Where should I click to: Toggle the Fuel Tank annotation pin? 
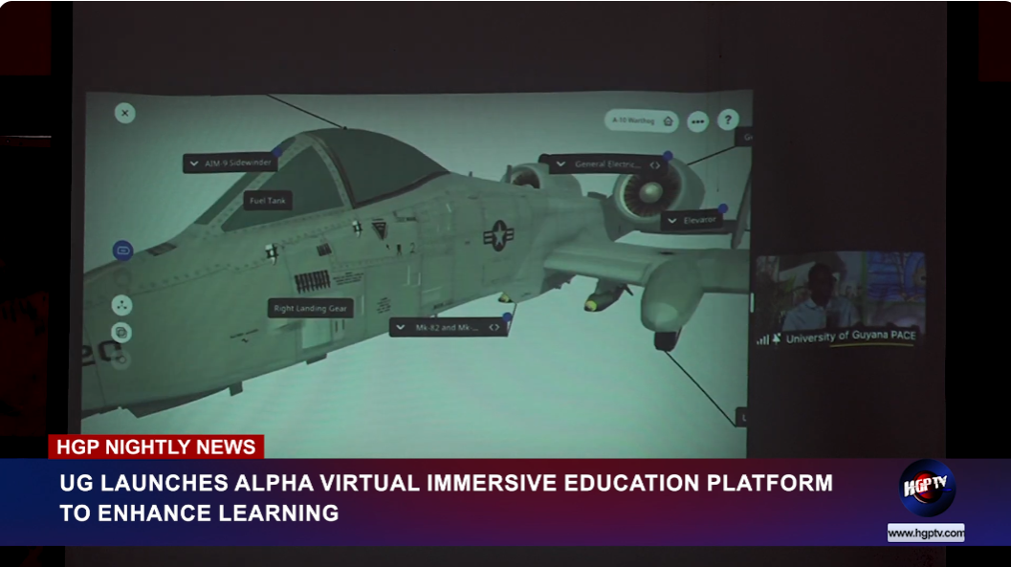click(268, 200)
